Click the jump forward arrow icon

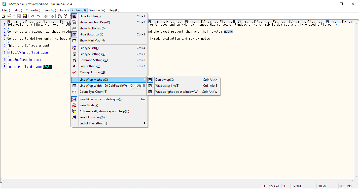click(52, 16)
